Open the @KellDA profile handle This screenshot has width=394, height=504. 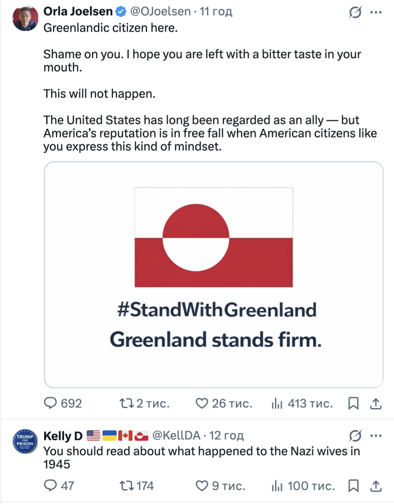pyautogui.click(x=176, y=436)
